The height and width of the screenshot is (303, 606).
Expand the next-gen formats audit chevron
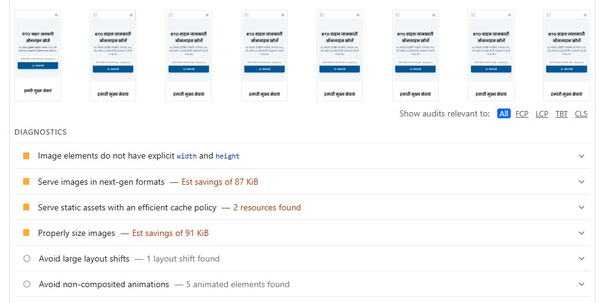click(582, 182)
